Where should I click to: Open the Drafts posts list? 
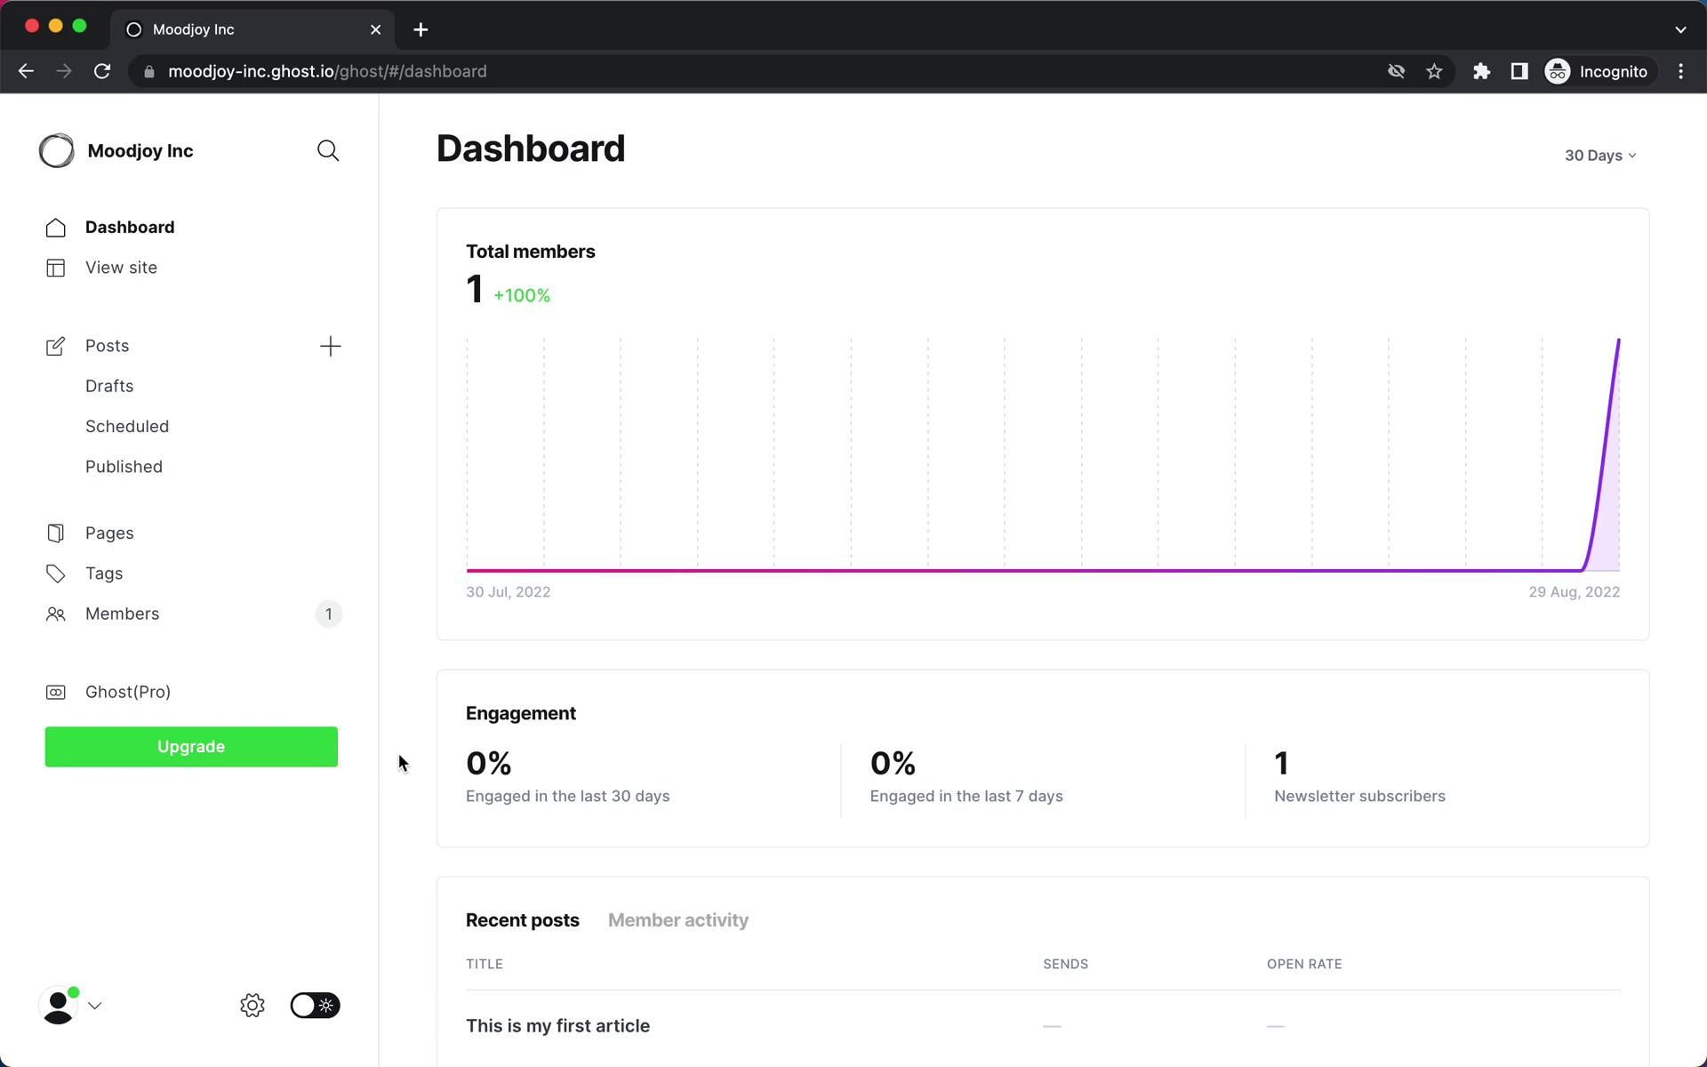(109, 387)
